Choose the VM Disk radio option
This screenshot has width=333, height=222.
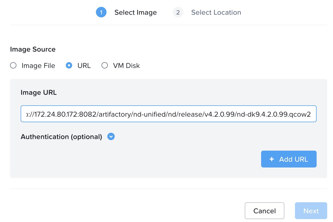tap(105, 66)
